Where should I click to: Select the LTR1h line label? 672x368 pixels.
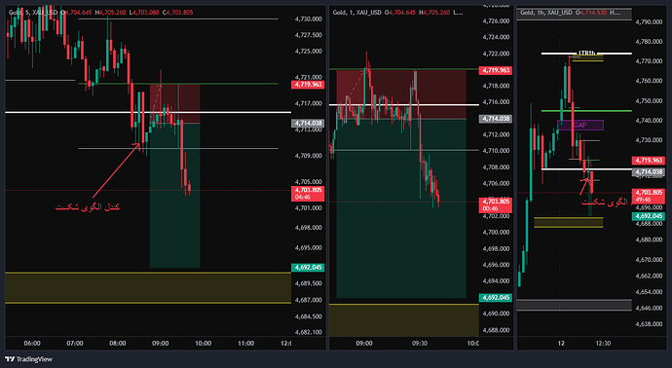click(x=586, y=54)
